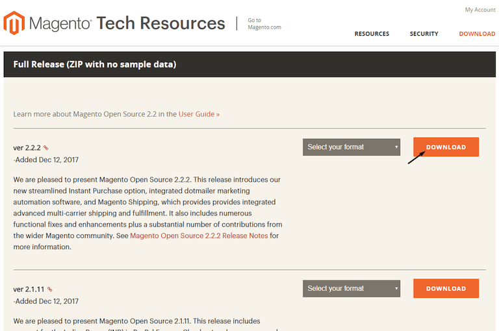
Task: Follow the Go to Magento.com link
Action: [264, 23]
